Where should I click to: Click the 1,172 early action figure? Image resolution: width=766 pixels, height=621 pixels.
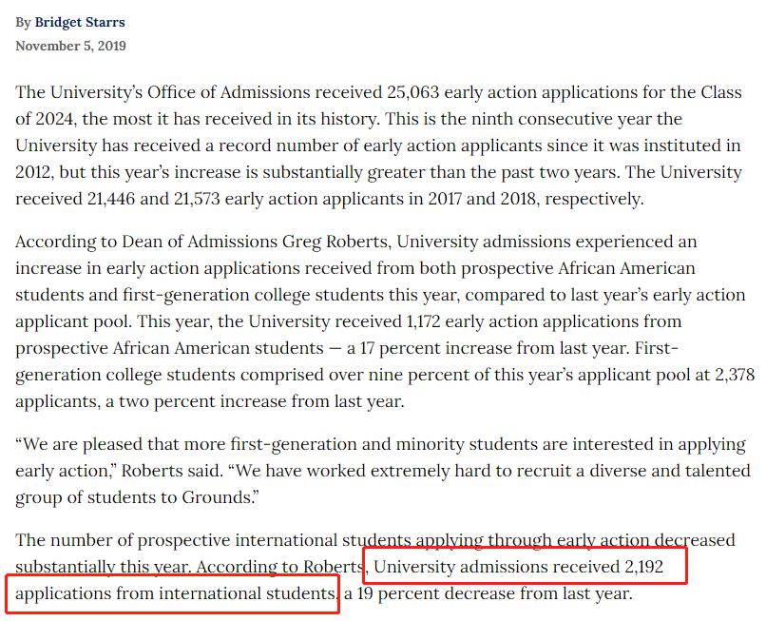(x=423, y=321)
